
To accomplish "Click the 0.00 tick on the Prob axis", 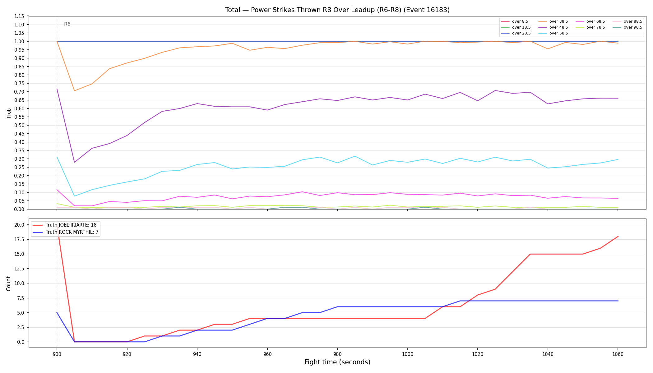I will [x=19, y=209].
